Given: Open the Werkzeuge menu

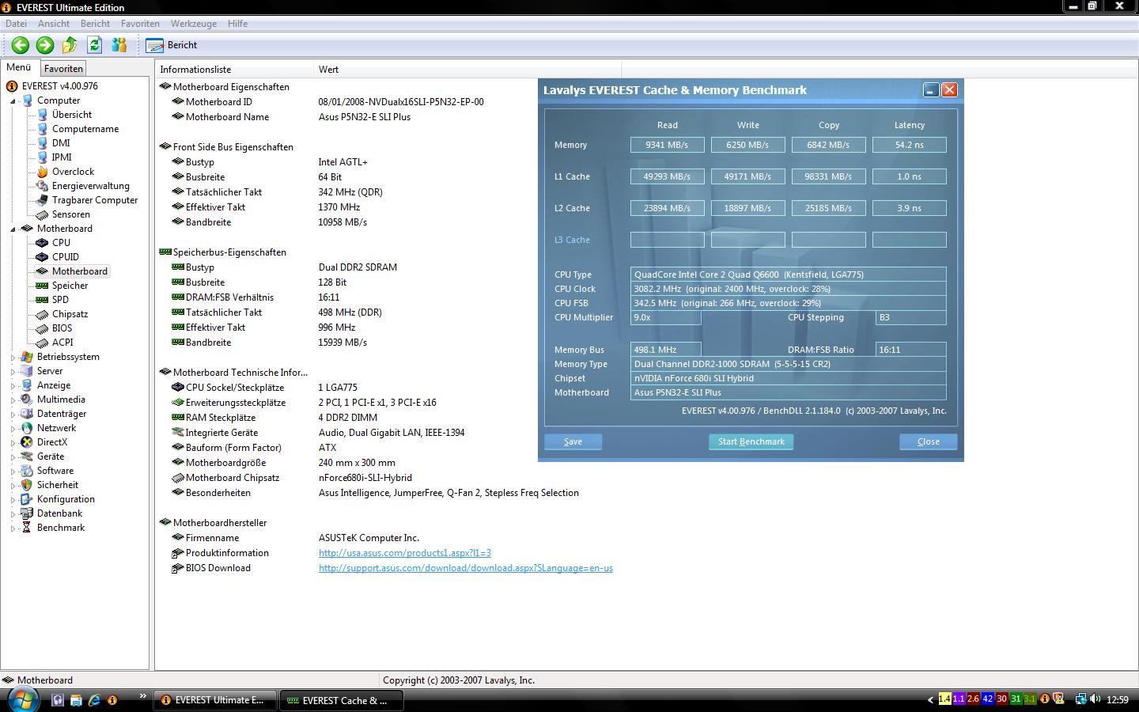Looking at the screenshot, I should (x=194, y=24).
